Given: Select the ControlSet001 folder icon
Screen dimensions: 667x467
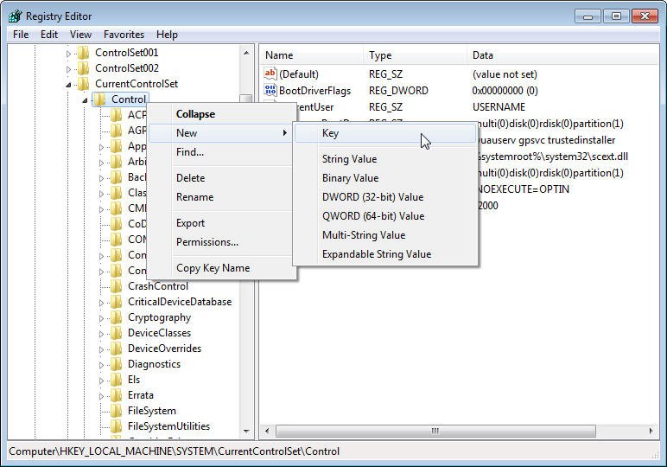Looking at the screenshot, I should click(84, 53).
